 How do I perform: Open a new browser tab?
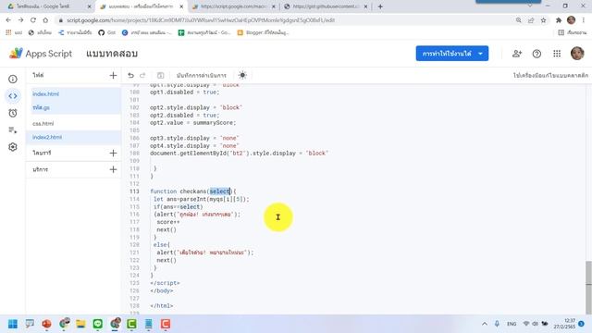(x=380, y=6)
